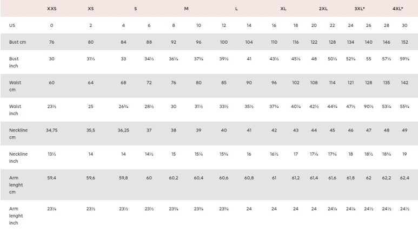
Task: Select the 3XL* size header
Action: [360, 9]
